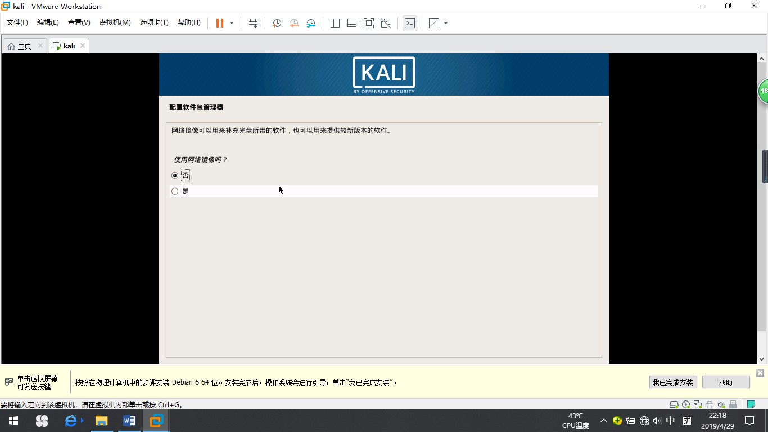Switch to Word in the taskbar

tap(129, 421)
